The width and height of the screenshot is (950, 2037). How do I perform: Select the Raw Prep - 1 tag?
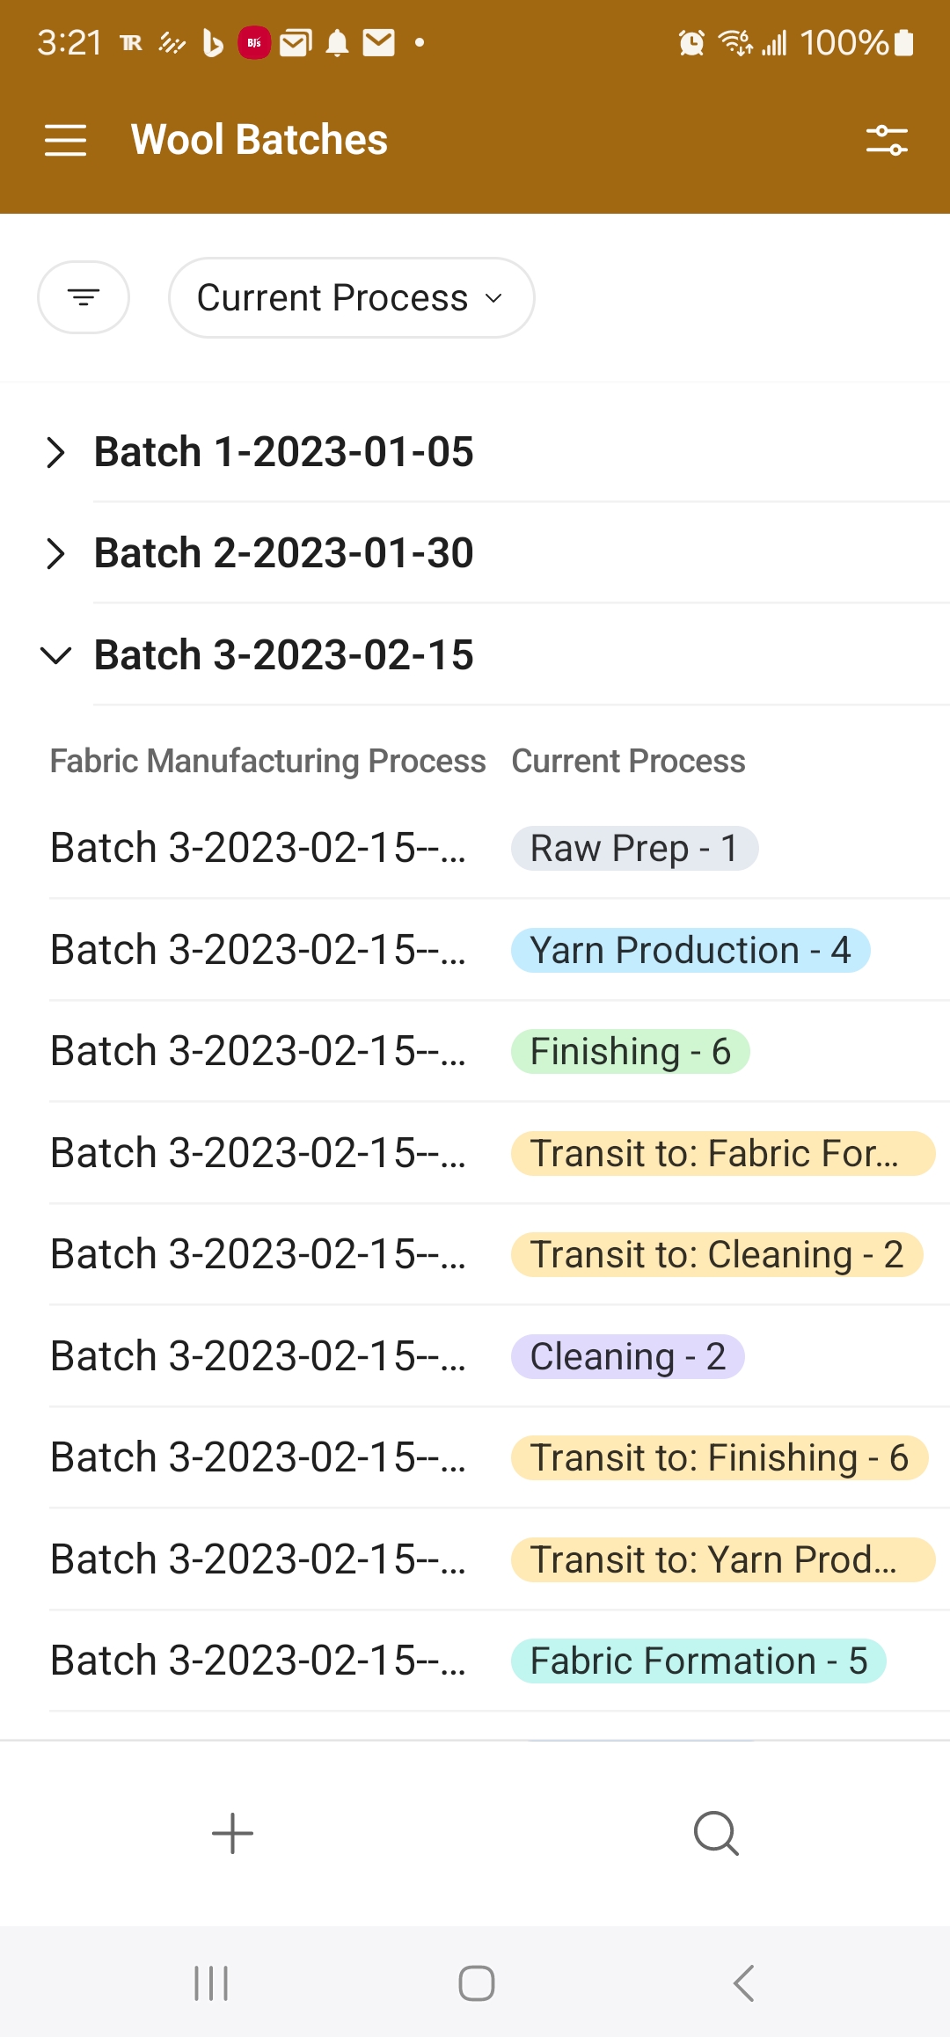(x=634, y=849)
